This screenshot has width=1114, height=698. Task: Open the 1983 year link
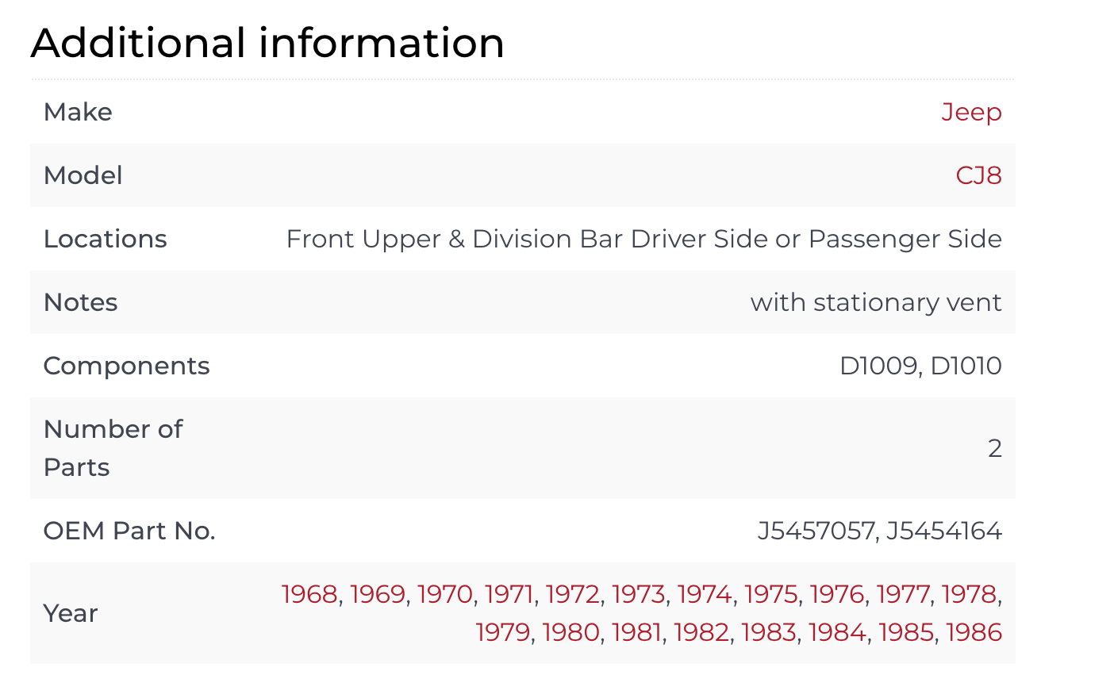pos(769,632)
